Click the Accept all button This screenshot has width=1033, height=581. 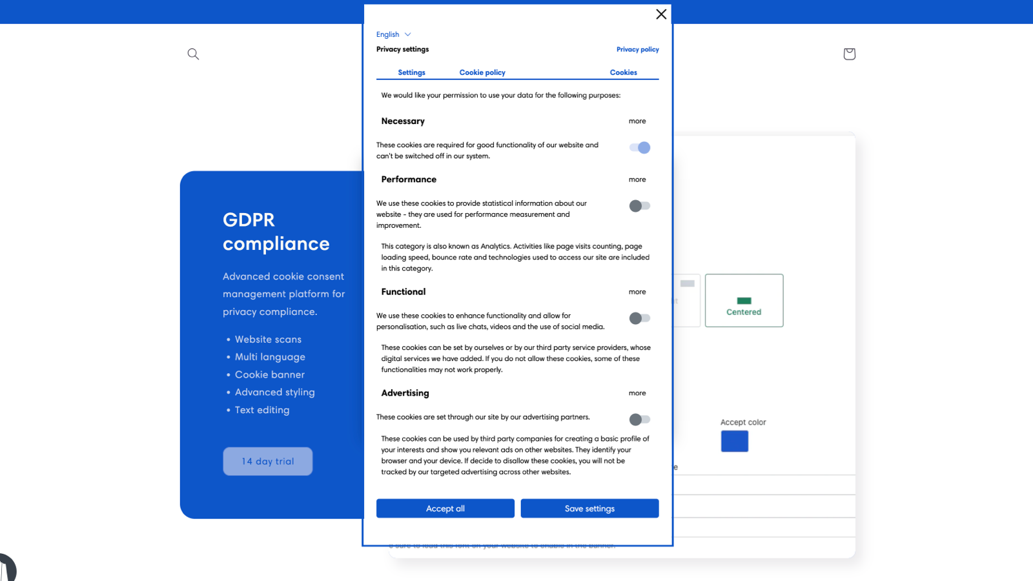(445, 508)
